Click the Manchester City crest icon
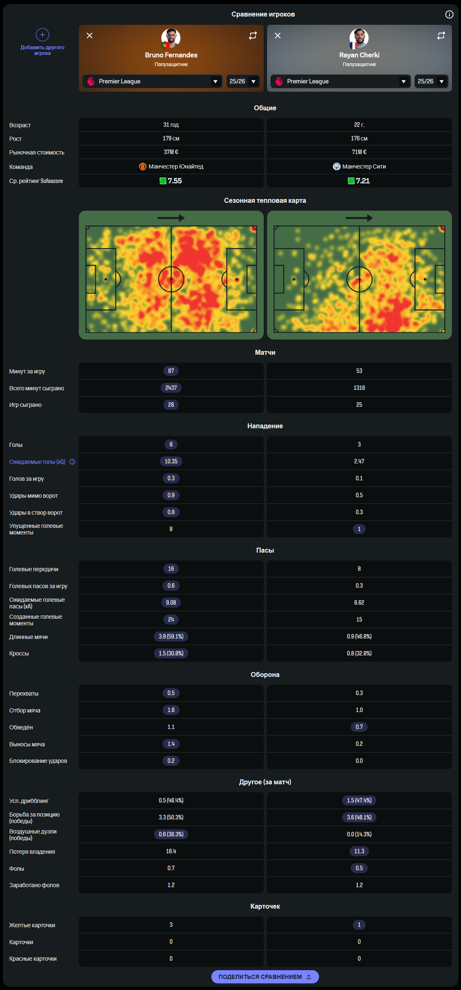This screenshot has width=461, height=990. [337, 166]
